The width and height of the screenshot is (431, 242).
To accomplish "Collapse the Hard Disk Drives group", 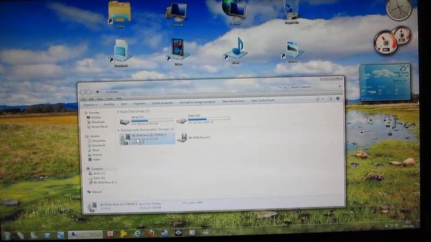I will click(x=119, y=112).
